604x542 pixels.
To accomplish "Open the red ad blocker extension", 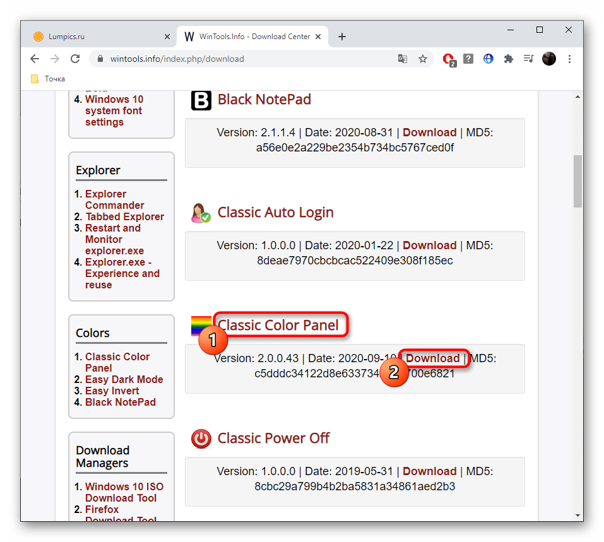I will pyautogui.click(x=449, y=59).
